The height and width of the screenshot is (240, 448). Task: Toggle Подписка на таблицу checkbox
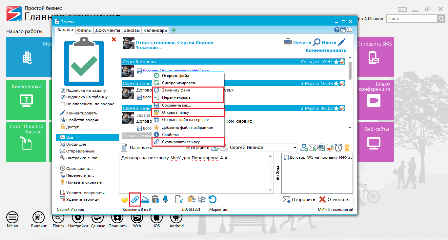coord(63,97)
